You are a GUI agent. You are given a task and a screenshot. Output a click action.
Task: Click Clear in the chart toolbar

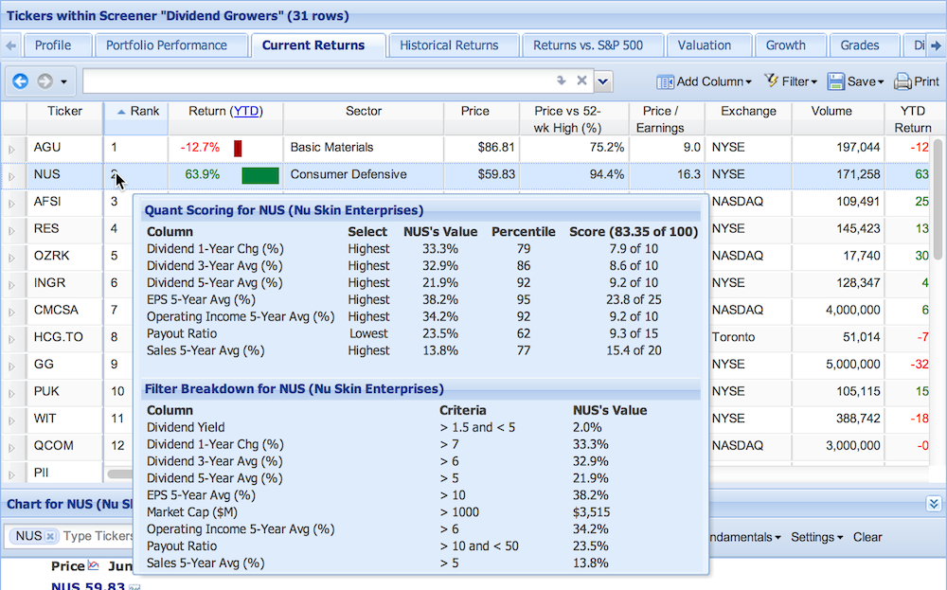[867, 537]
